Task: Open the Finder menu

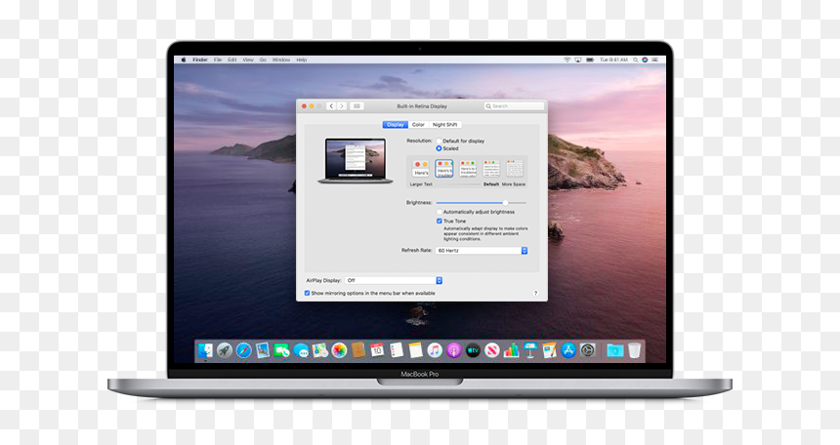Action: coord(200,60)
